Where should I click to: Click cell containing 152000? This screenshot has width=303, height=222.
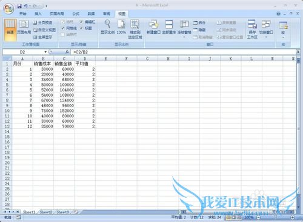point(64,111)
